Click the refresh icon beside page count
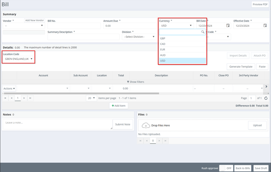The height and width of the screenshot is (172, 271). [x=266, y=98]
